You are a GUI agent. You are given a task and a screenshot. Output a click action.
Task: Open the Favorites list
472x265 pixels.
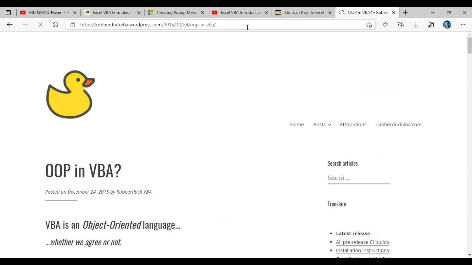point(385,25)
